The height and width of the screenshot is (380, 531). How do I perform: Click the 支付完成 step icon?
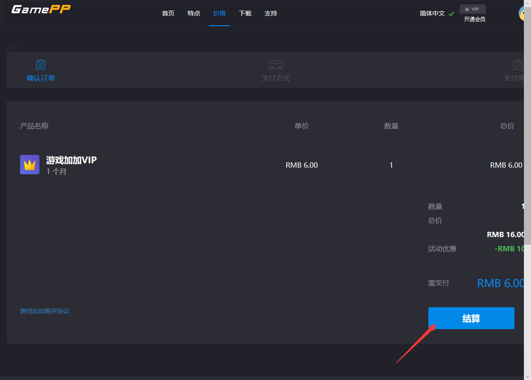tap(518, 65)
